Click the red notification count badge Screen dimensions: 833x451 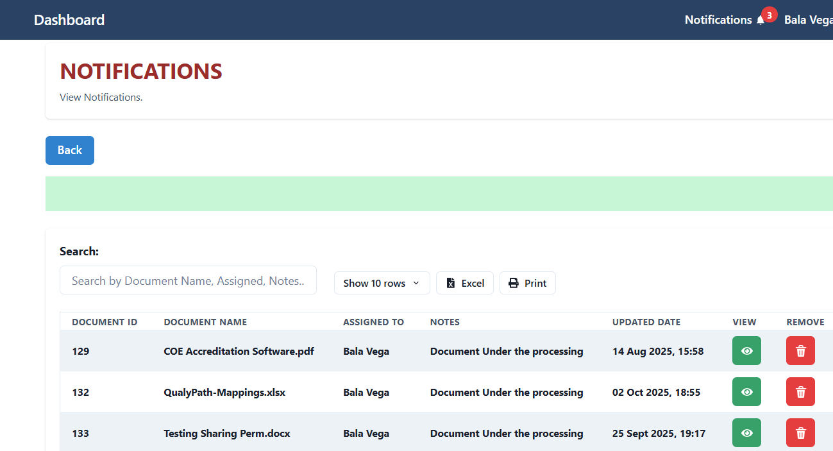[769, 15]
